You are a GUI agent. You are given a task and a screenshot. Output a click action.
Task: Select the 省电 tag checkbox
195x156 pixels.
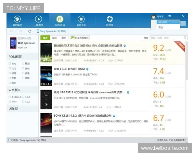(x=23, y=78)
